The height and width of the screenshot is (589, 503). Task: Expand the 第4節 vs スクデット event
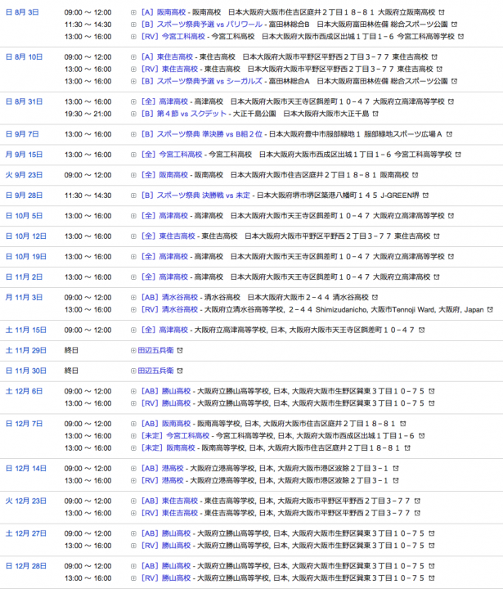click(x=133, y=114)
